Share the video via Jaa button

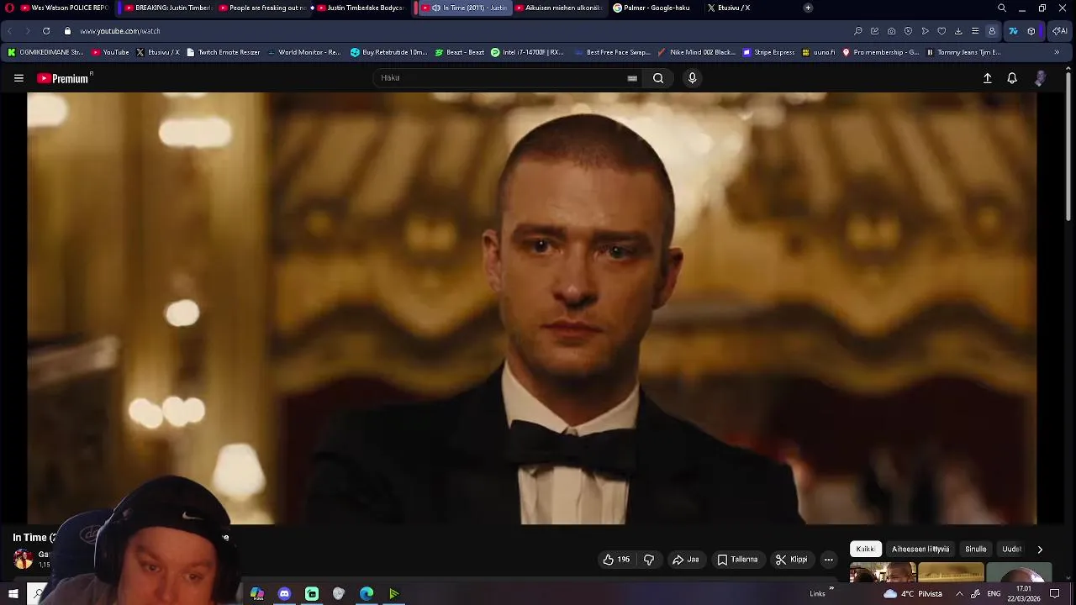685,560
